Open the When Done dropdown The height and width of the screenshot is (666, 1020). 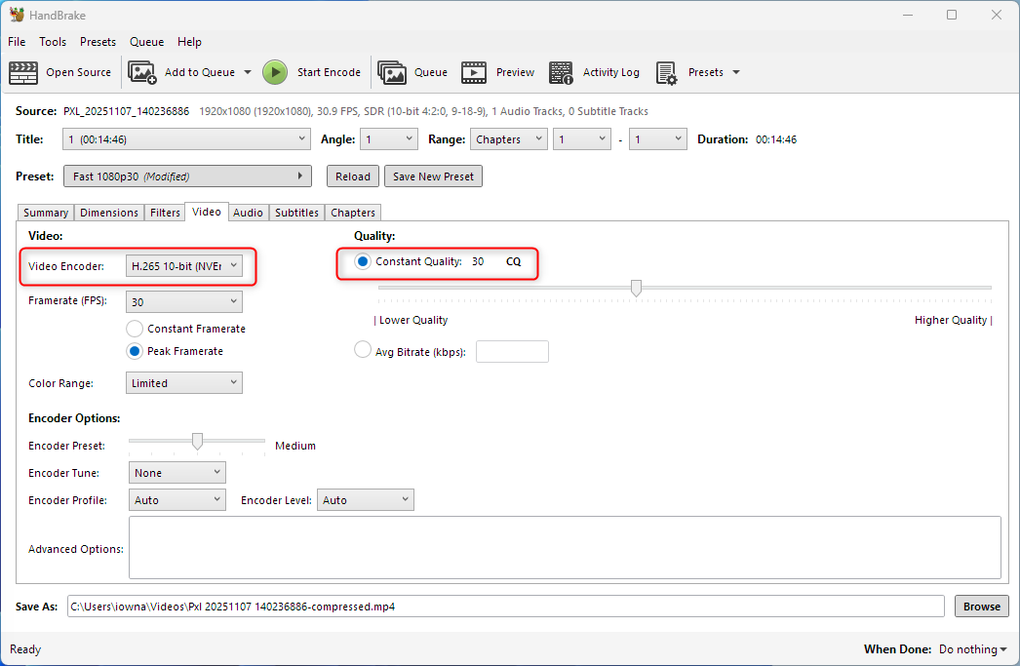[972, 649]
